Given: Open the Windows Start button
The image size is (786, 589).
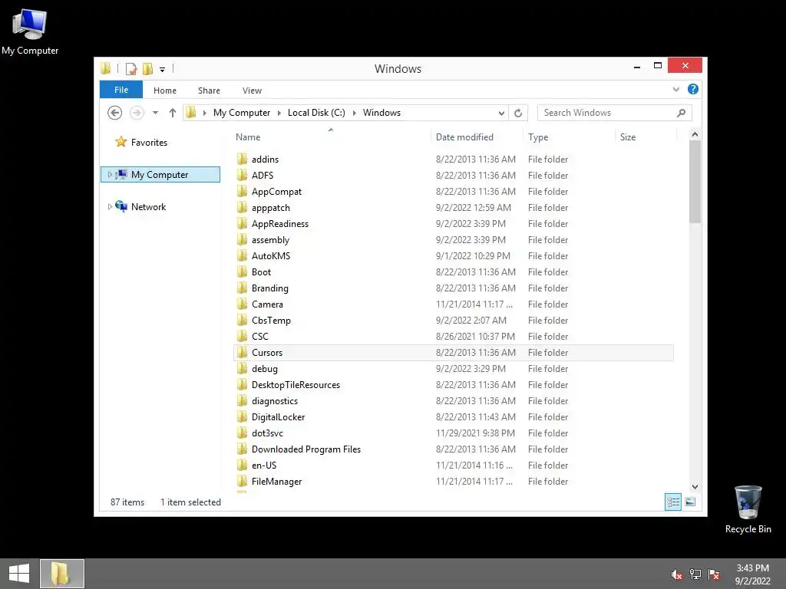Looking at the screenshot, I should (x=19, y=574).
